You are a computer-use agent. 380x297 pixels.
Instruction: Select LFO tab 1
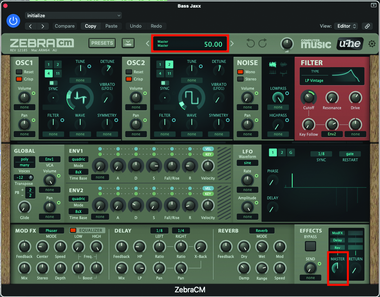(273, 152)
